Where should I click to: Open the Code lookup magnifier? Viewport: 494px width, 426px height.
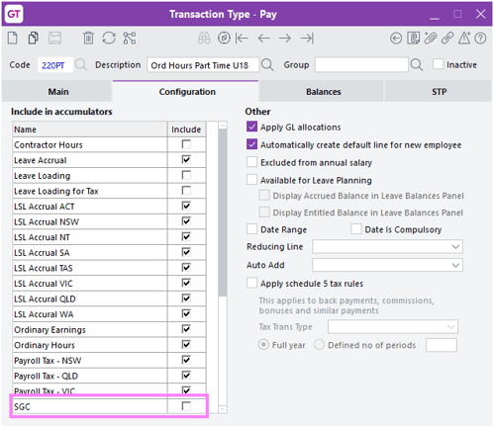coord(81,64)
